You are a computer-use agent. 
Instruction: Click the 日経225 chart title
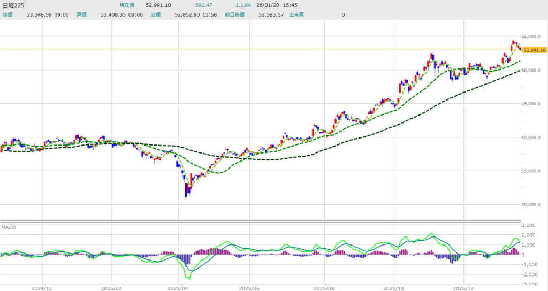[13, 5]
